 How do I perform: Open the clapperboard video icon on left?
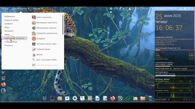(3, 78)
